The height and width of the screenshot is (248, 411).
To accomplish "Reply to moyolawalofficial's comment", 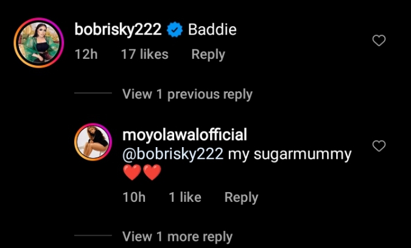I will tap(241, 198).
